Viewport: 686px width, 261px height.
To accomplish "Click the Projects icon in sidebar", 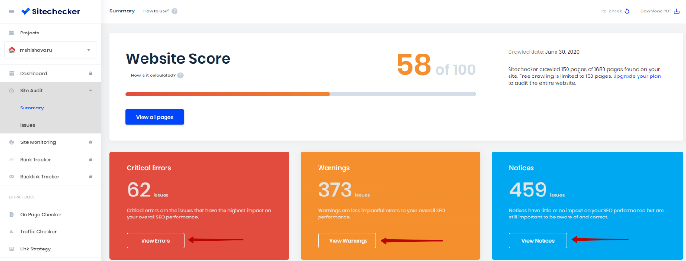I will [x=12, y=33].
